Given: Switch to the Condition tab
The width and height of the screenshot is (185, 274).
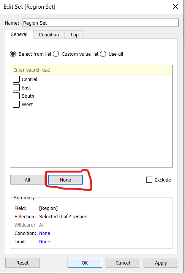Looking at the screenshot, I should coord(49,34).
